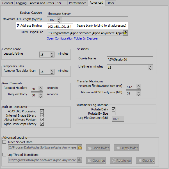Screen dimensions: 169x169
Task: Click Open Configuration Folder In Explorer link
Action: click(x=72, y=38)
